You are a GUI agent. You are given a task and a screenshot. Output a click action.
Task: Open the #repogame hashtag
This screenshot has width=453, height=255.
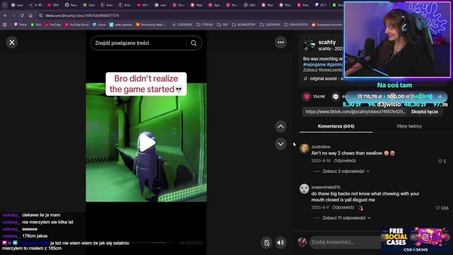click(314, 64)
